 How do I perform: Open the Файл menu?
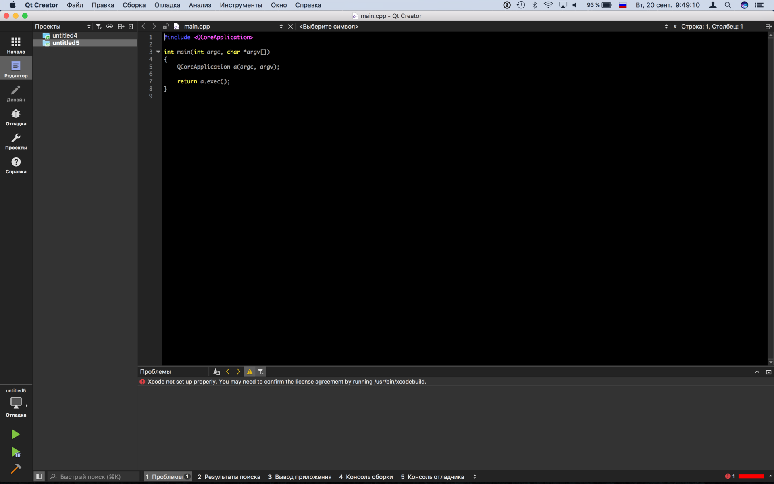coord(75,5)
